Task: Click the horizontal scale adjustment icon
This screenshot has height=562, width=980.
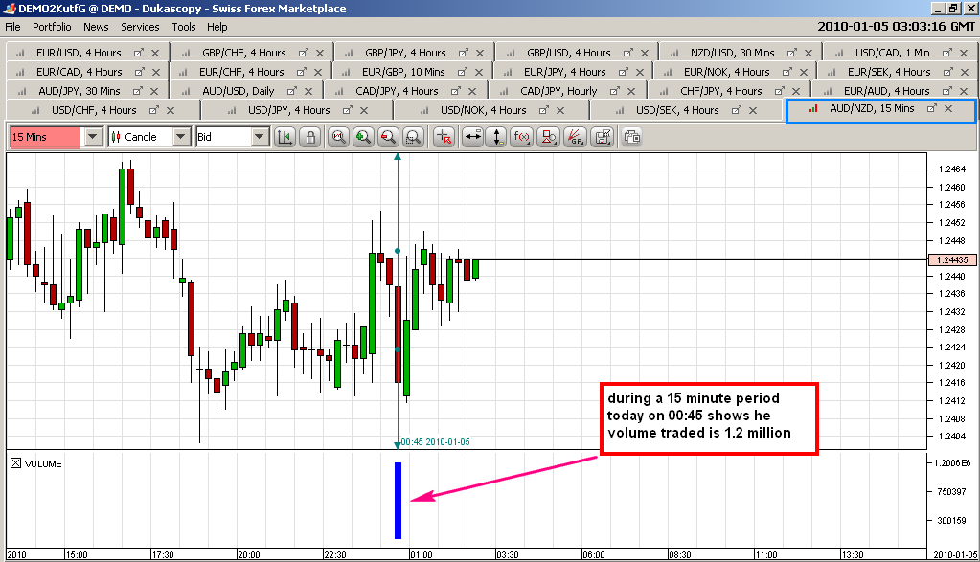Action: (x=471, y=137)
